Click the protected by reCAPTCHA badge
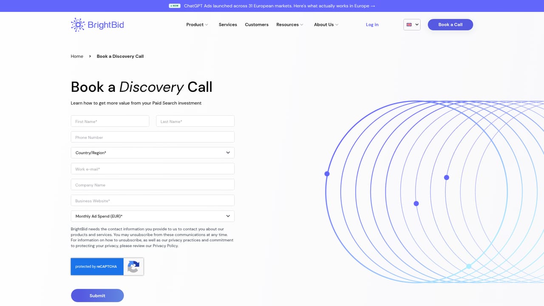The height and width of the screenshot is (306, 544). (x=107, y=266)
